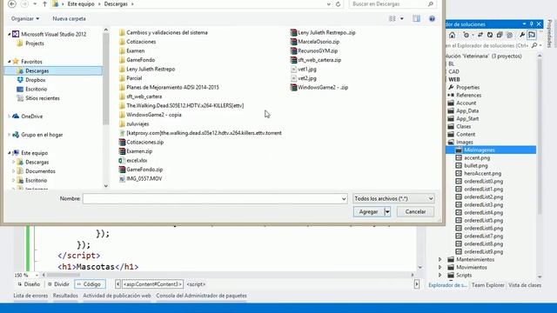Image resolution: width=557 pixels, height=313 pixels.
Task: Open the Parcial folder
Action: click(131, 78)
